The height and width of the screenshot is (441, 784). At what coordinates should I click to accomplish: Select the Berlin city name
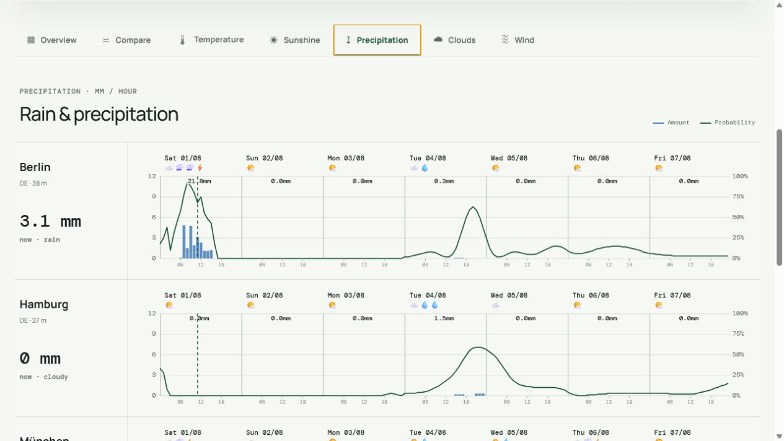click(x=35, y=167)
